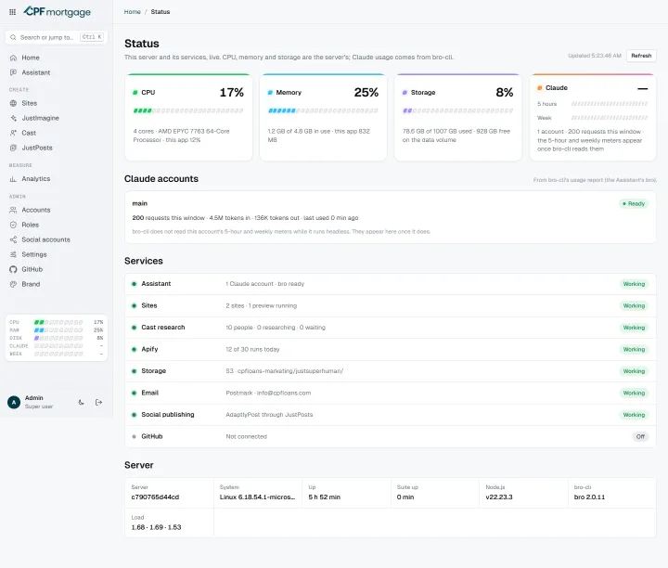Click the Roles shield icon
The height and width of the screenshot is (568, 668).
point(13,225)
